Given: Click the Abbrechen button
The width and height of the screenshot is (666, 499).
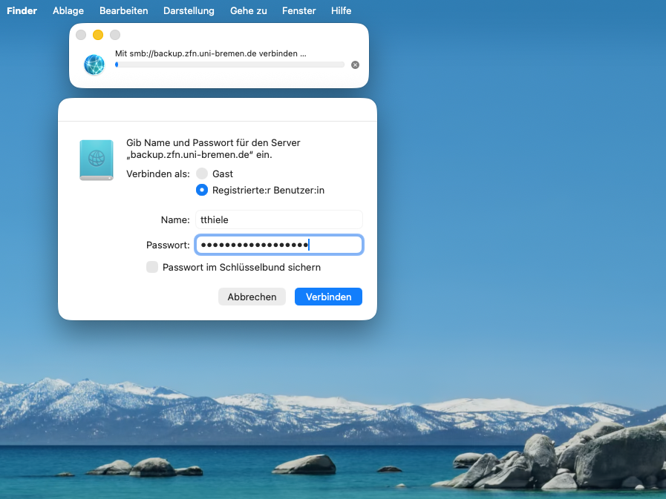Looking at the screenshot, I should coord(252,297).
